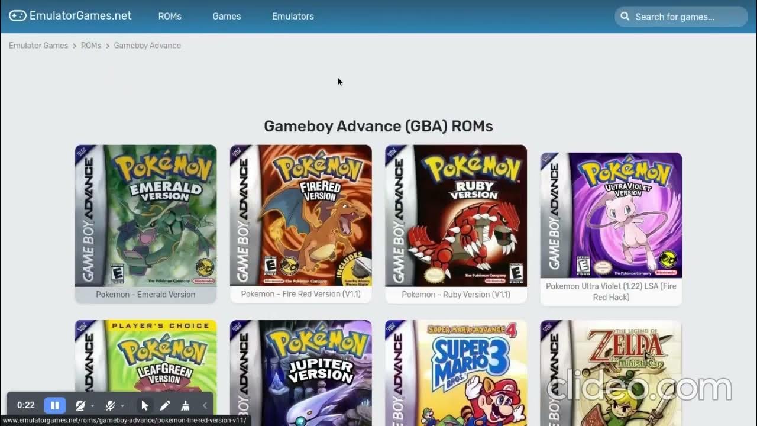Open the Pokemon LeafGreen Version cover

145,373
